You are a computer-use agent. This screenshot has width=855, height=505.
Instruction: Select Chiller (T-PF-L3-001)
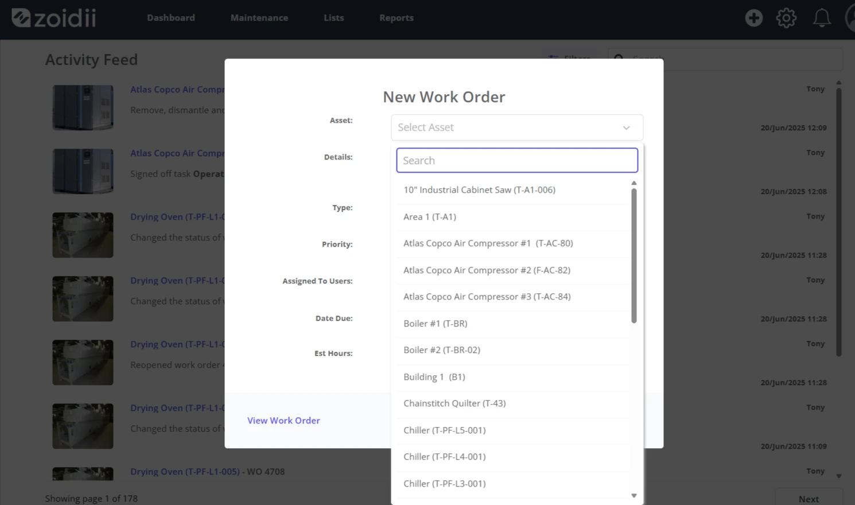(x=513, y=484)
